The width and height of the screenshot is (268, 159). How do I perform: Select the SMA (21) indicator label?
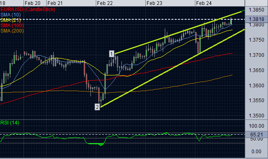(11, 20)
